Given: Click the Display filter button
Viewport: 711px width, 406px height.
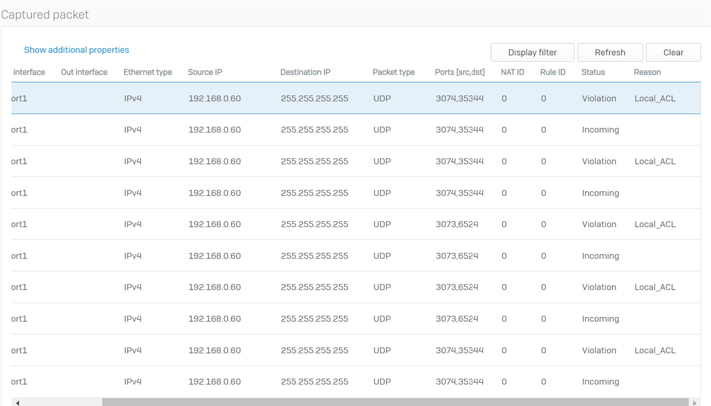Looking at the screenshot, I should click(x=532, y=52).
